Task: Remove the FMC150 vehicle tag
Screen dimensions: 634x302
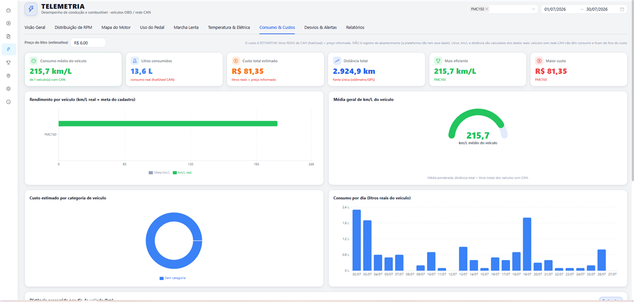Action: pyautogui.click(x=486, y=9)
